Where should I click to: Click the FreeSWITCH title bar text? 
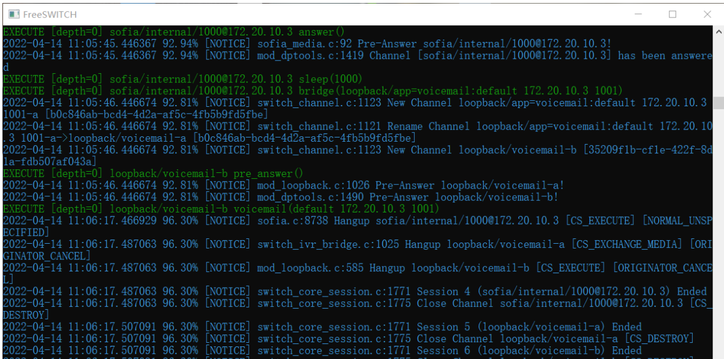pyautogui.click(x=50, y=14)
